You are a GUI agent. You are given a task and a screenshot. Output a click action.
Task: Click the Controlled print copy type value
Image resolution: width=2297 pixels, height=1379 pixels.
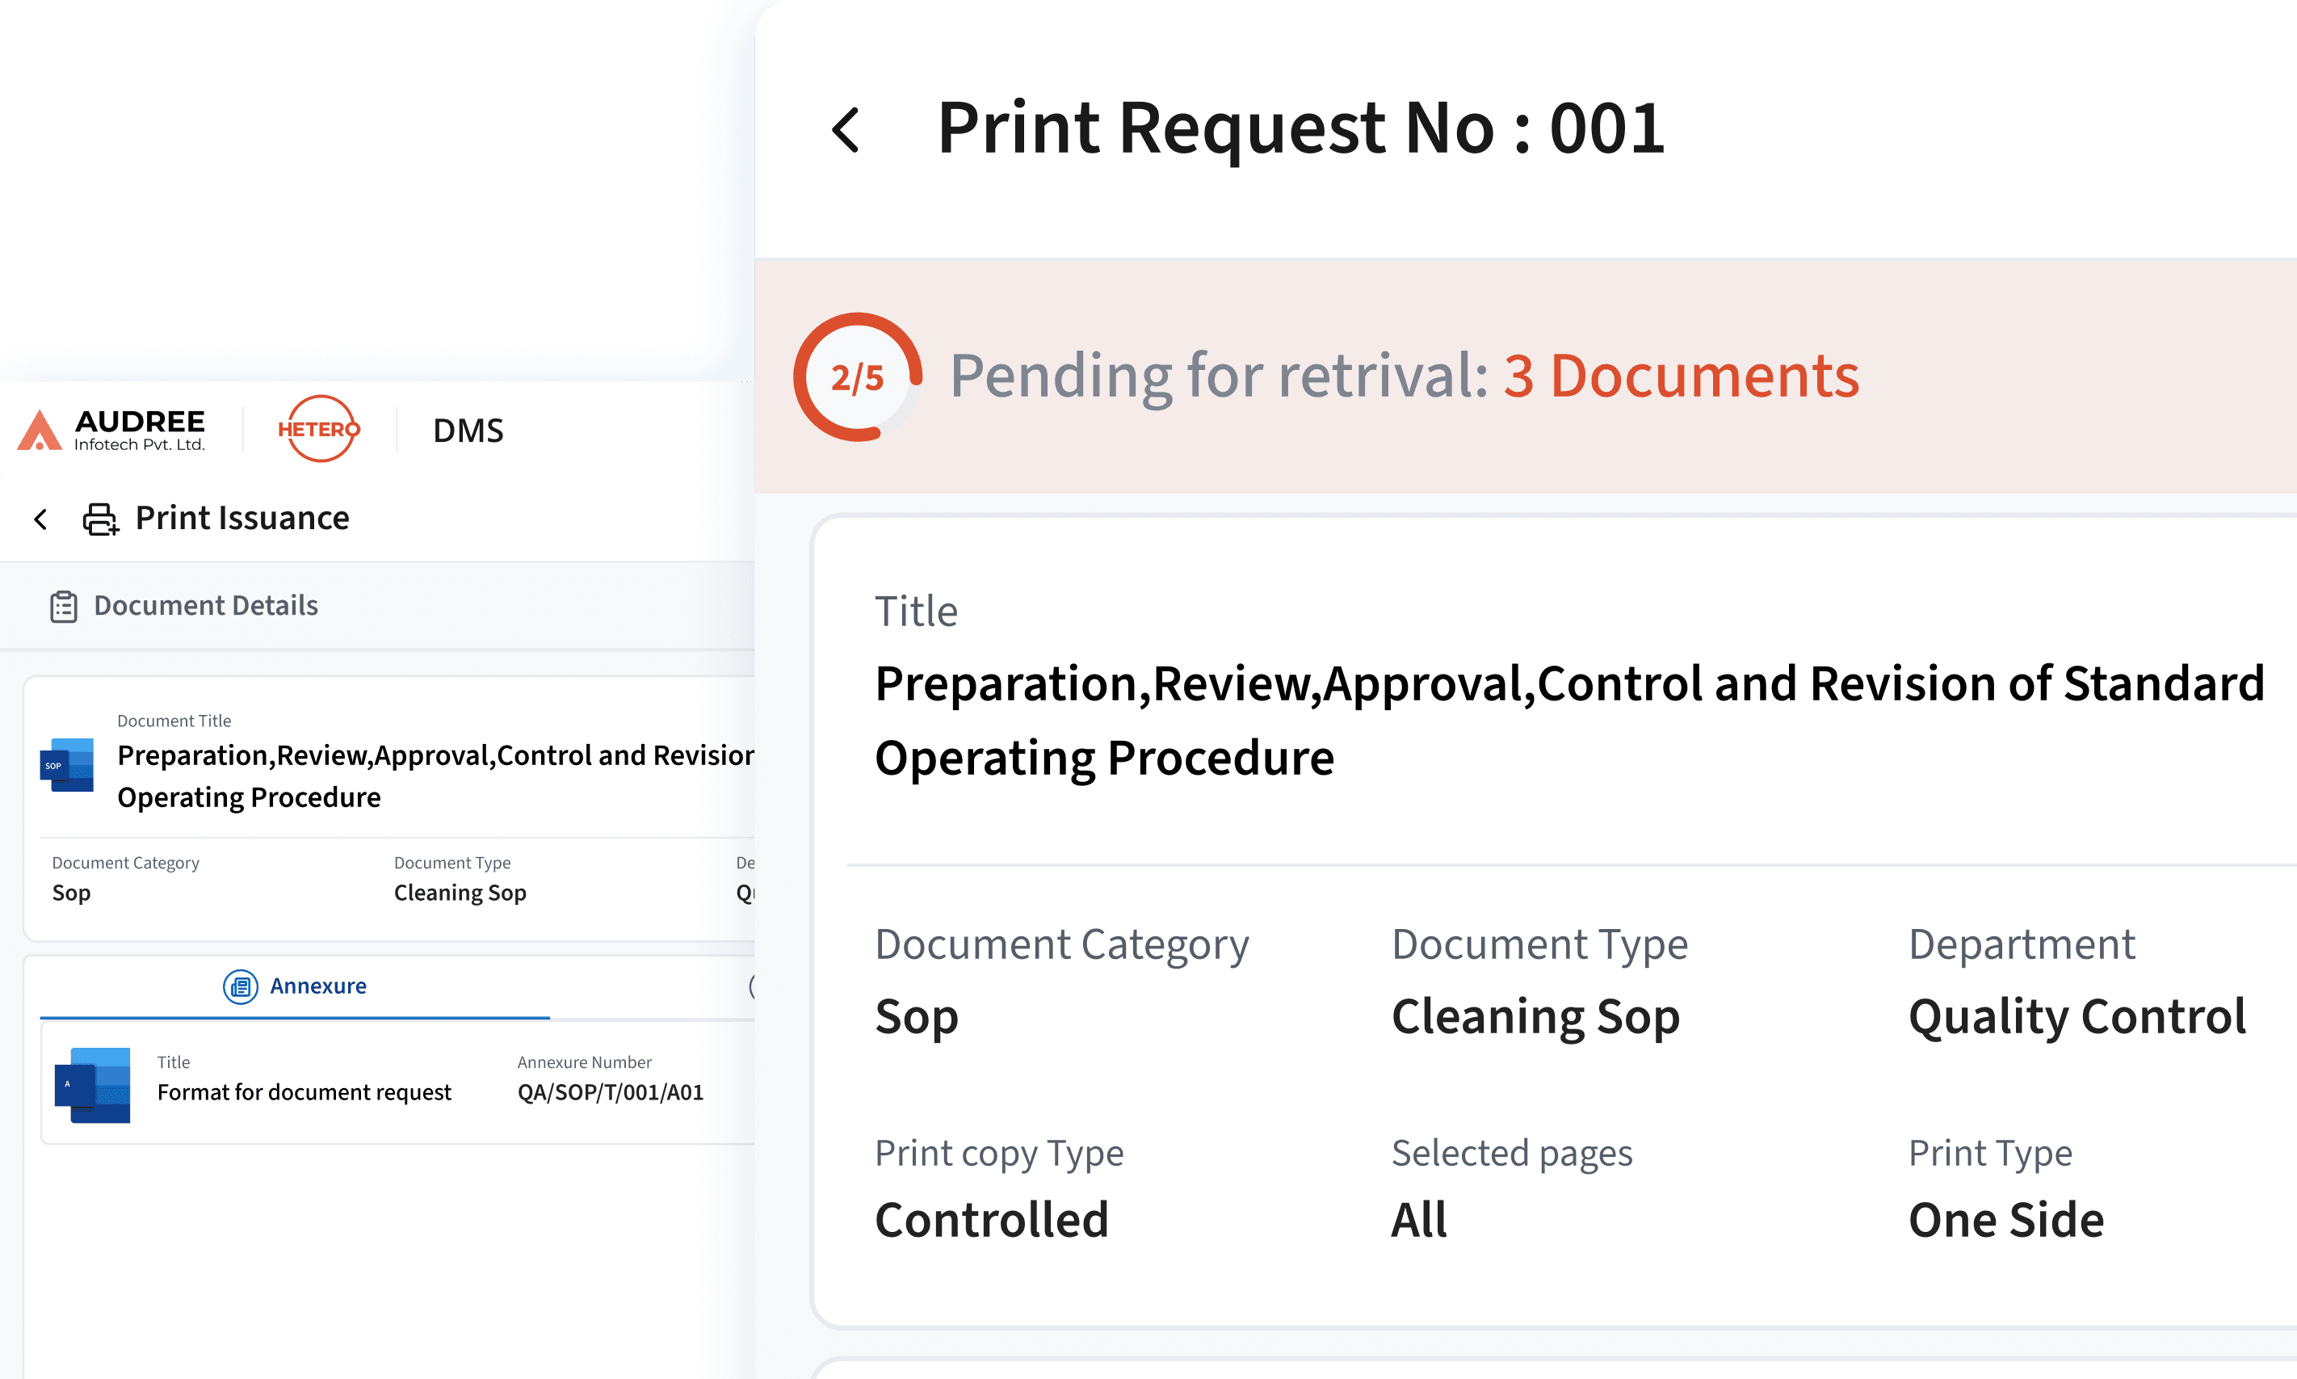992,1219
